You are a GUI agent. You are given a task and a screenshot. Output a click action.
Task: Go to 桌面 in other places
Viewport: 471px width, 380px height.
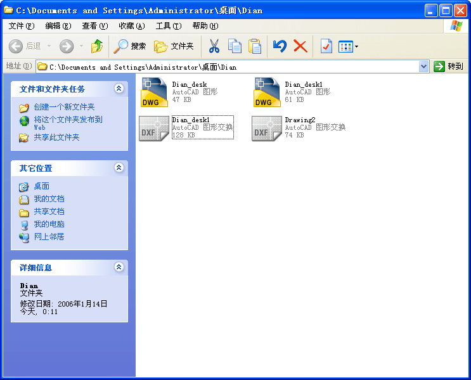tap(41, 186)
